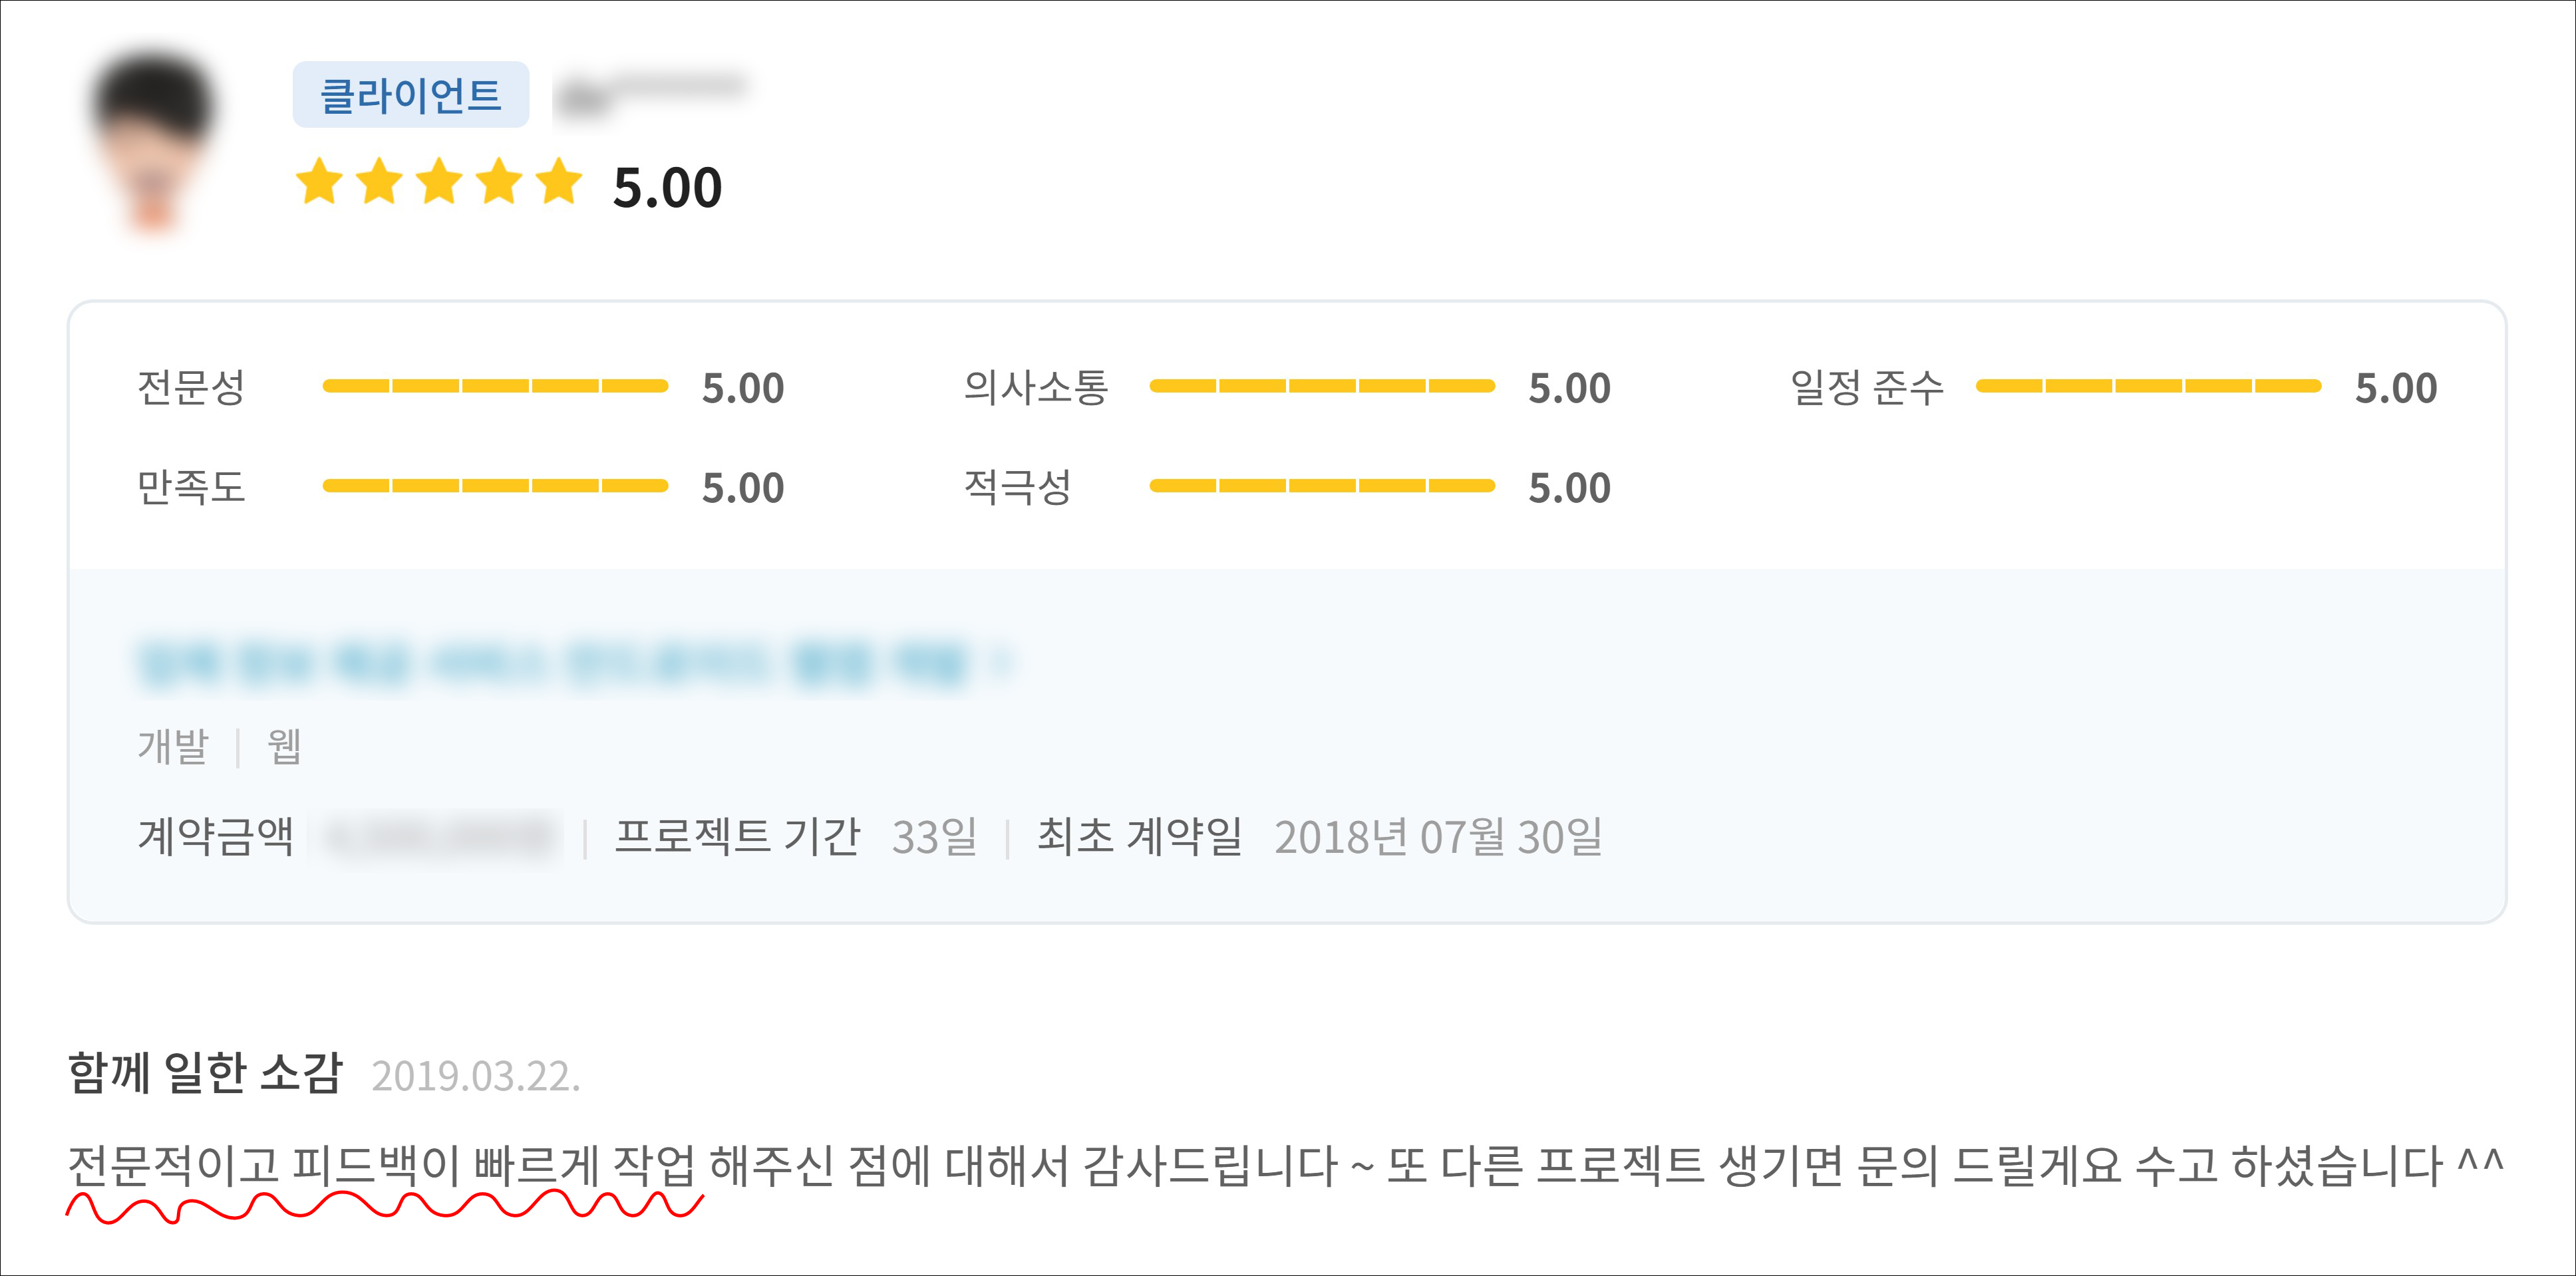Click the 2018년 07월 30일 contract date
This screenshot has width=2576, height=1276.
click(1438, 837)
